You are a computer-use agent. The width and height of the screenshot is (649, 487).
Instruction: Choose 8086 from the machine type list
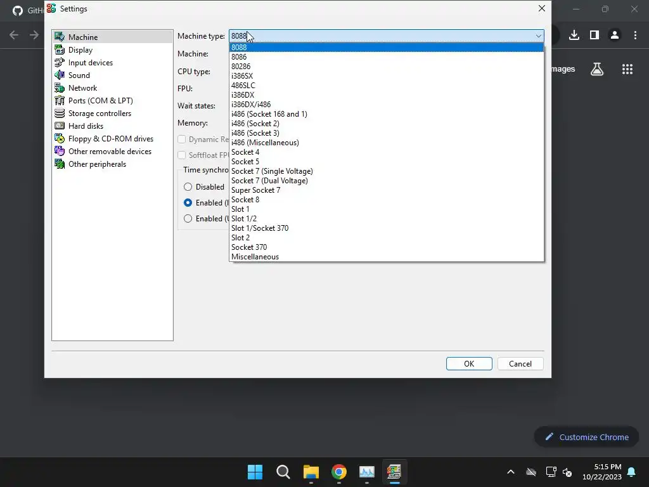pos(386,56)
